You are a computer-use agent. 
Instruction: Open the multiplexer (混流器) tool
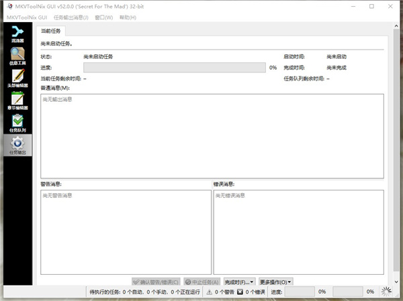(17, 34)
